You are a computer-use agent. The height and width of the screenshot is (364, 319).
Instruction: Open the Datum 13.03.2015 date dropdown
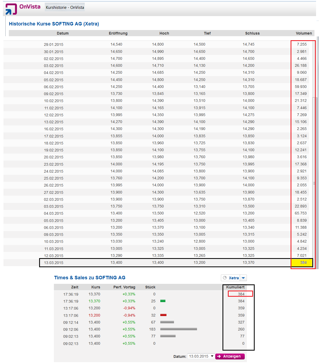tap(201, 356)
